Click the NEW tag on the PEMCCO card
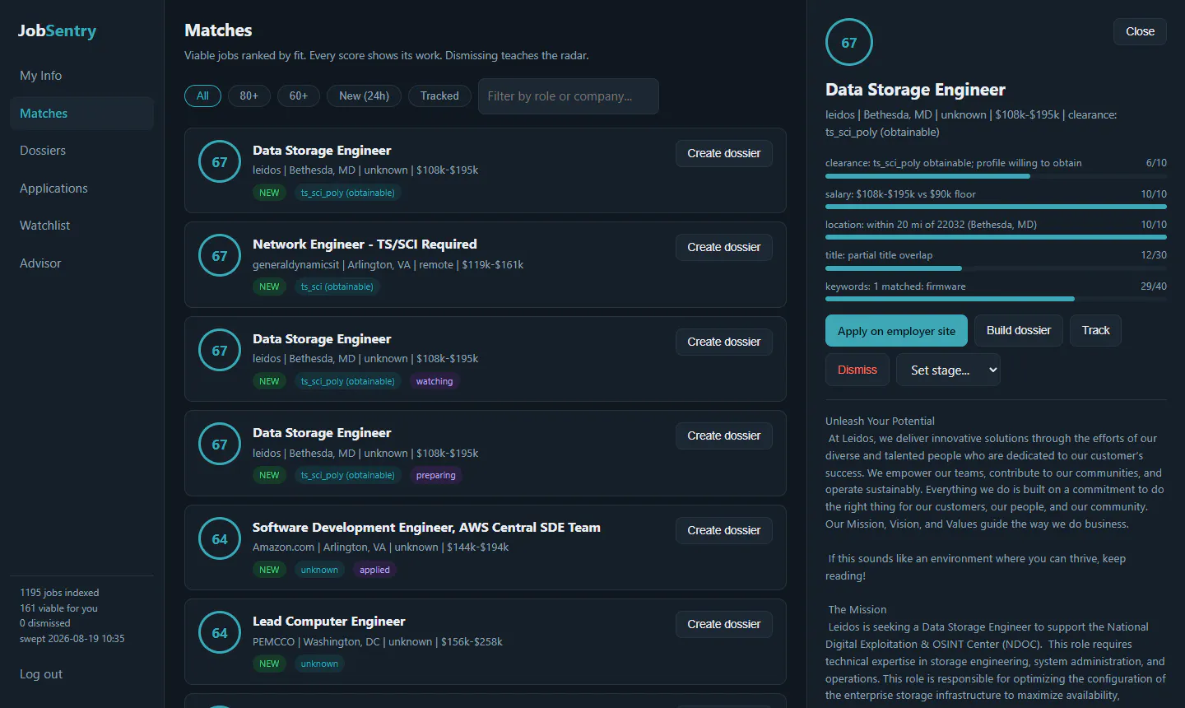 coord(269,664)
